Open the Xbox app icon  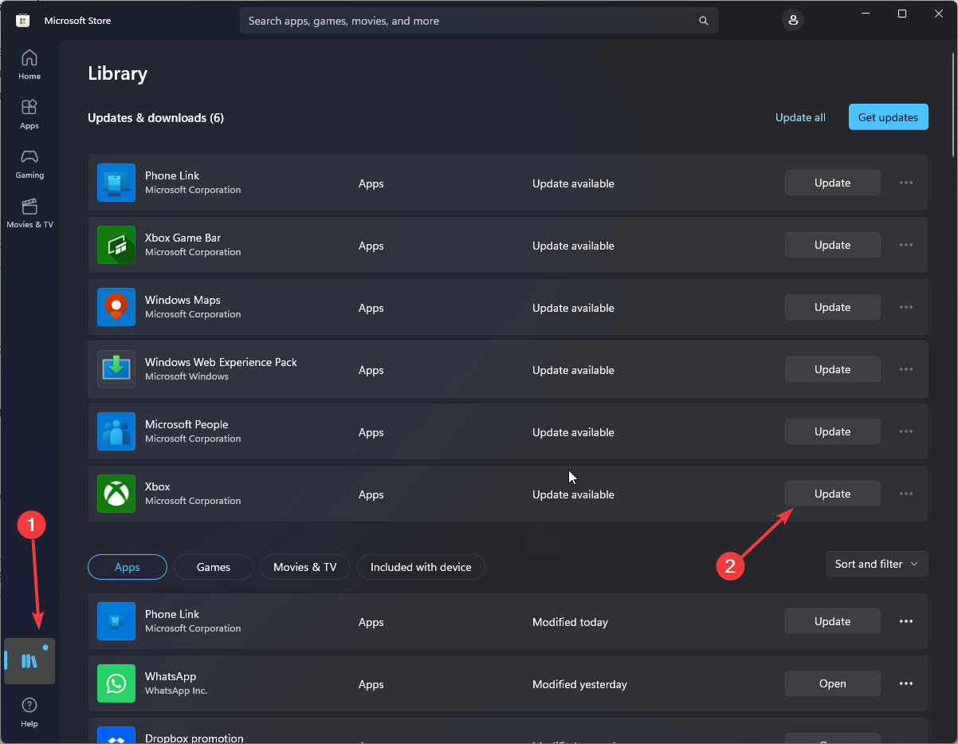(116, 494)
